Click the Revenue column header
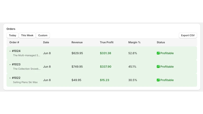The width and height of the screenshot is (203, 114). click(x=77, y=42)
